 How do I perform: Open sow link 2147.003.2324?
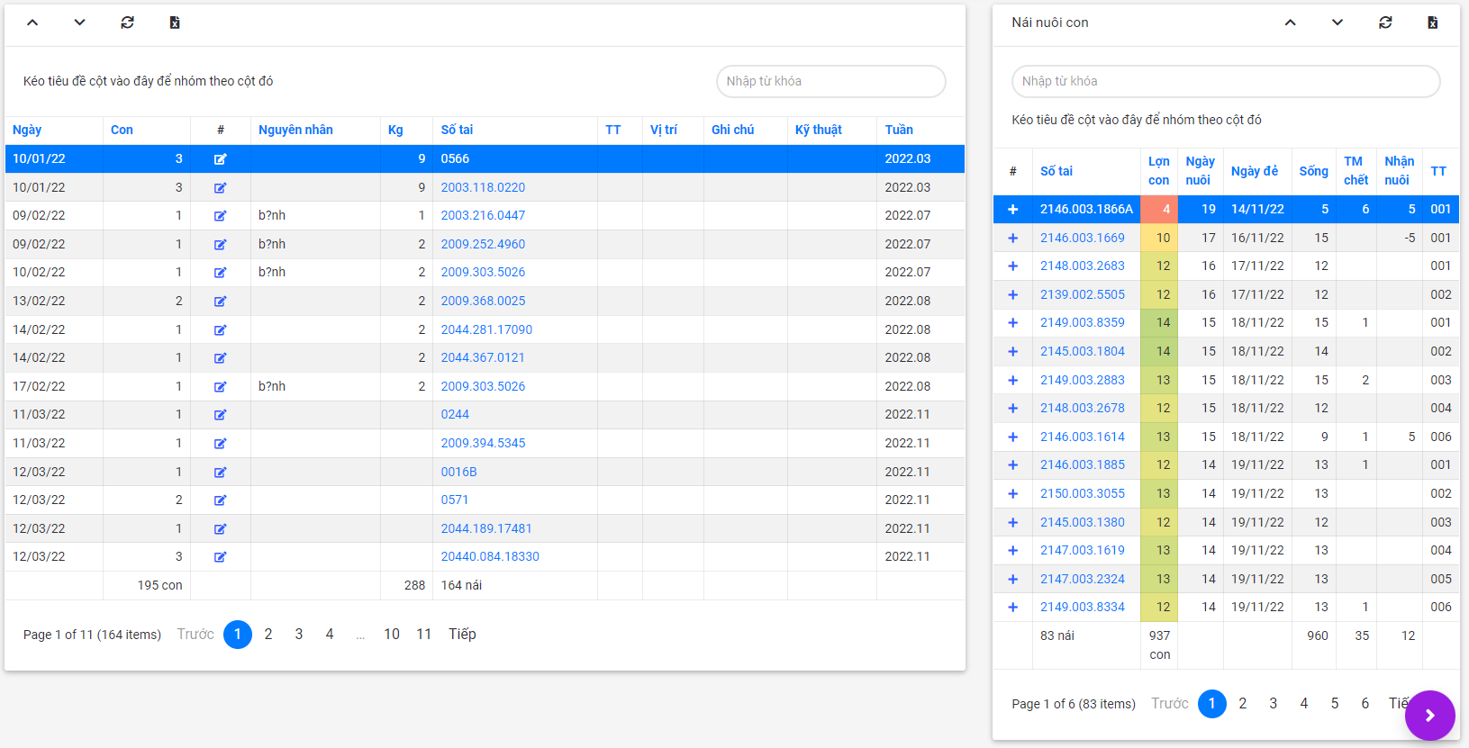[x=1083, y=579]
